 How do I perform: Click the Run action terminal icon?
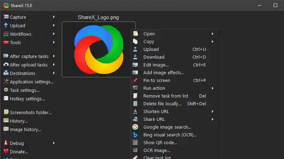pyautogui.click(x=135, y=88)
